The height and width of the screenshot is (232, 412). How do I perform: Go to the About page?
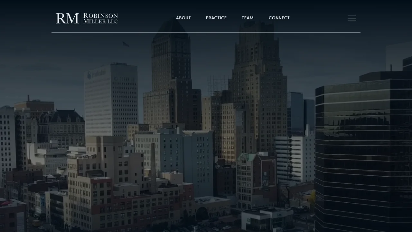[183, 18]
